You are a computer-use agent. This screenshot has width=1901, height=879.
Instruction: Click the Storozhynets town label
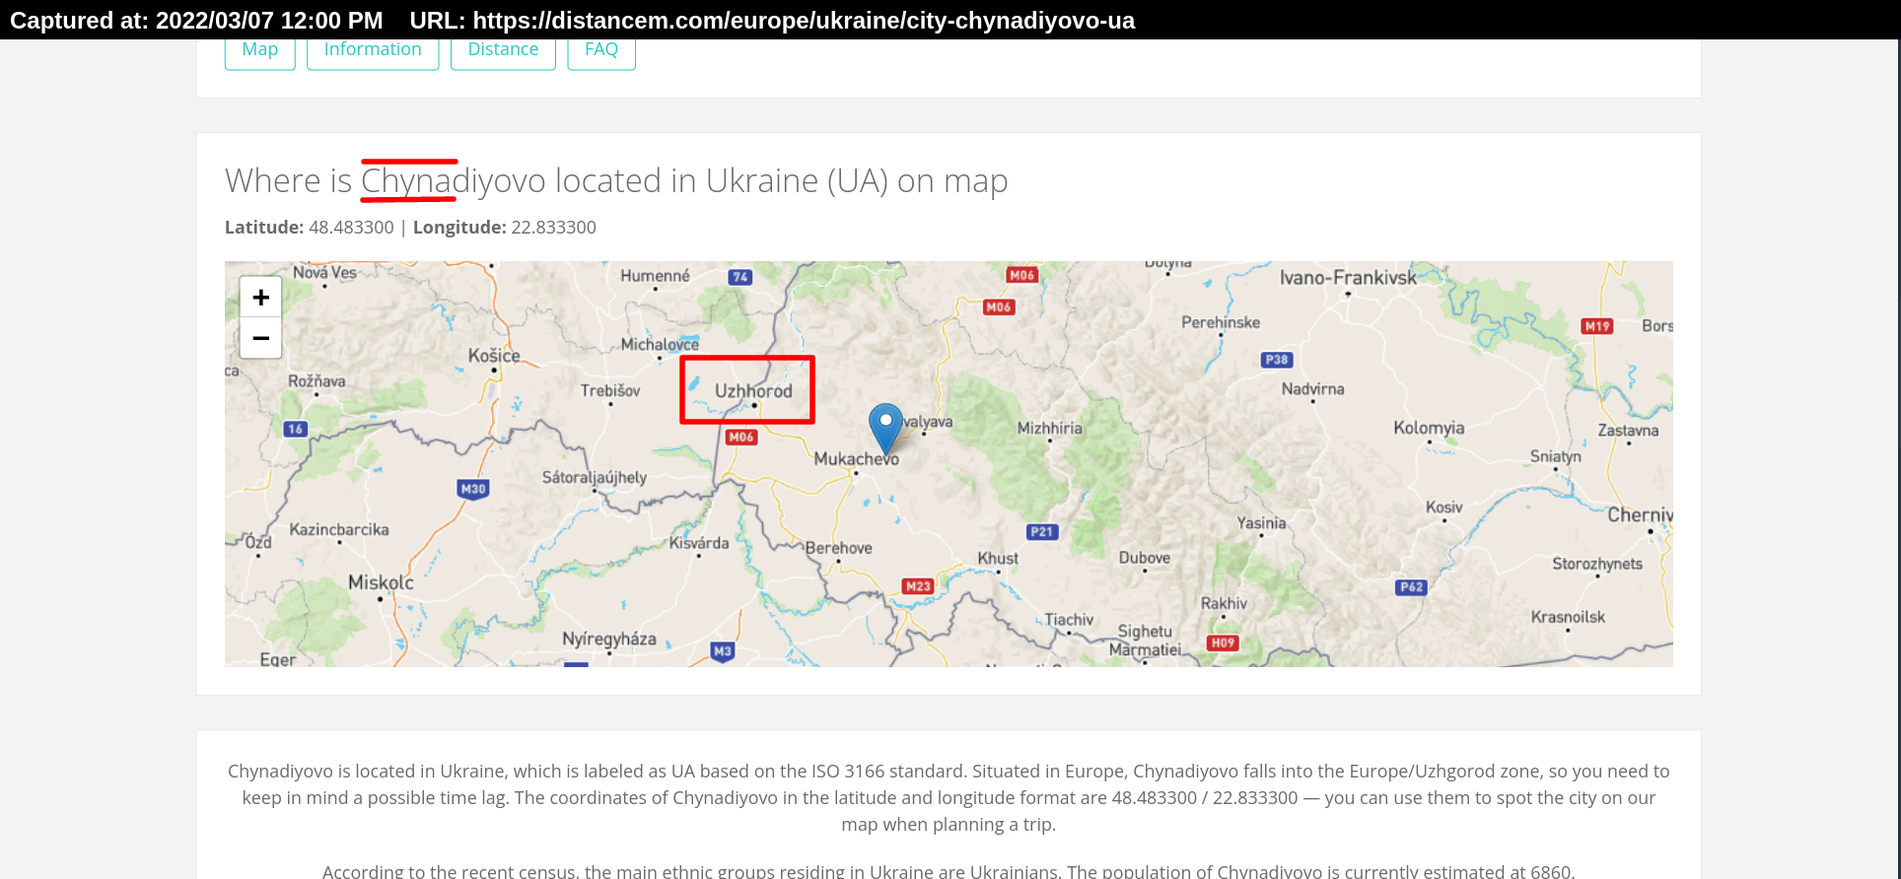1597,564
